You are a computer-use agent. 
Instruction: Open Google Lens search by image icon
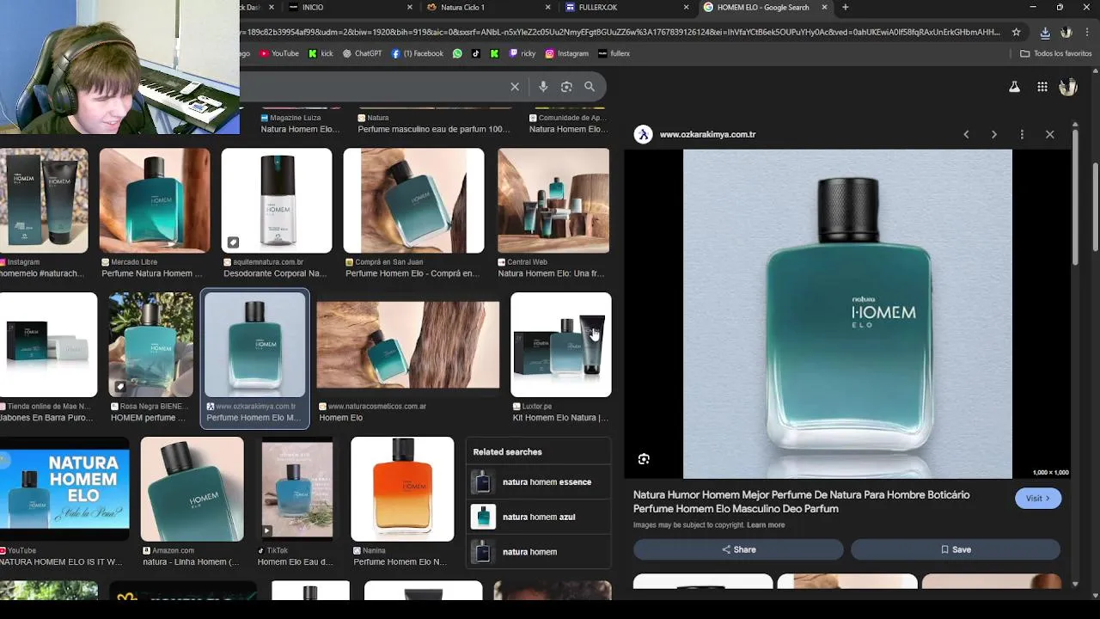click(566, 87)
